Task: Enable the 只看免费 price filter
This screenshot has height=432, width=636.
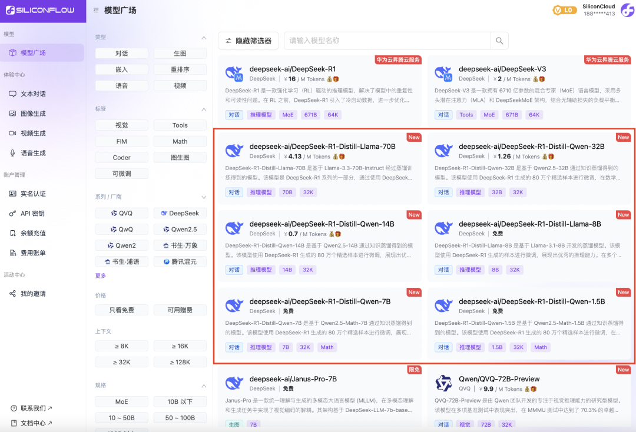Action: [121, 310]
